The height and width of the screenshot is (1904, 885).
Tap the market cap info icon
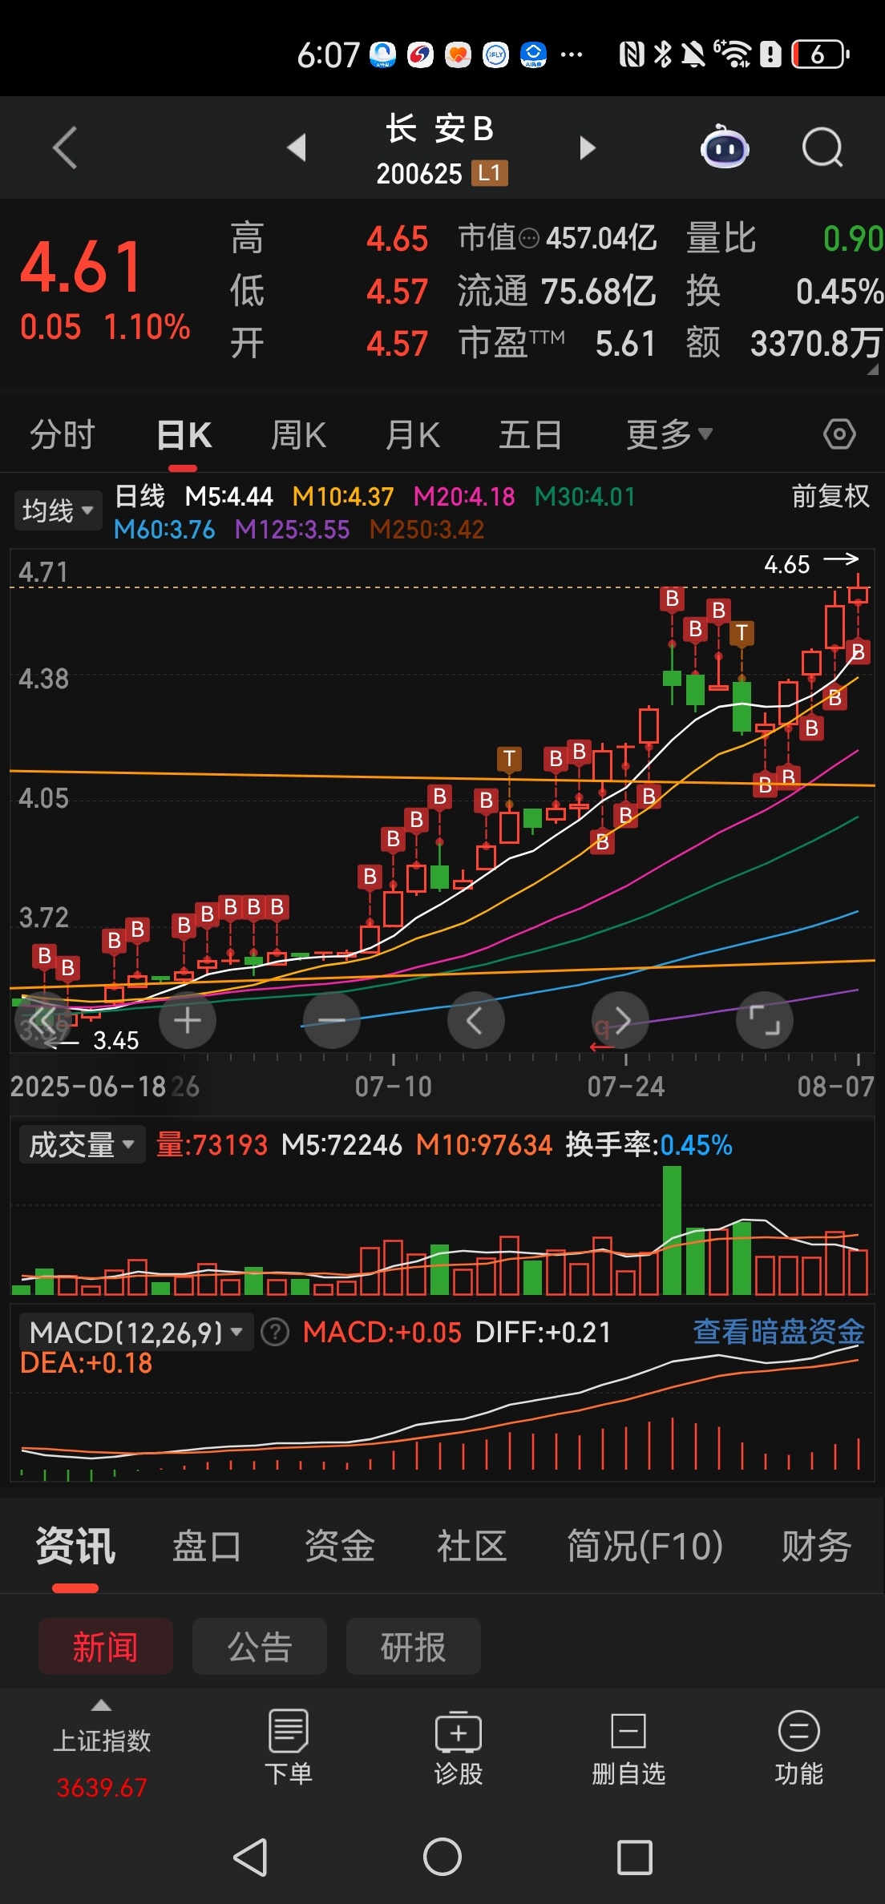tap(529, 238)
